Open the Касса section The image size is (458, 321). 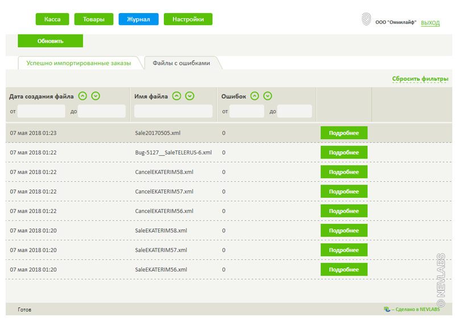pyautogui.click(x=52, y=19)
